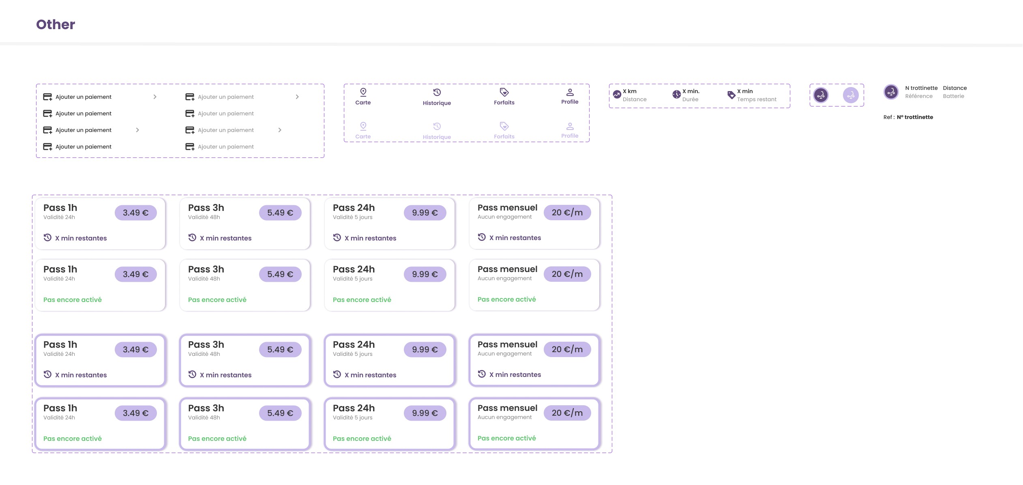Open the dark active Profile tab

coord(570,96)
